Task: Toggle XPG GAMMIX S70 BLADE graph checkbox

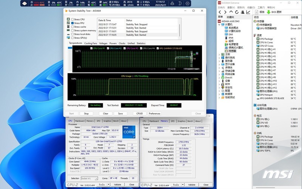Action: (x=158, y=48)
